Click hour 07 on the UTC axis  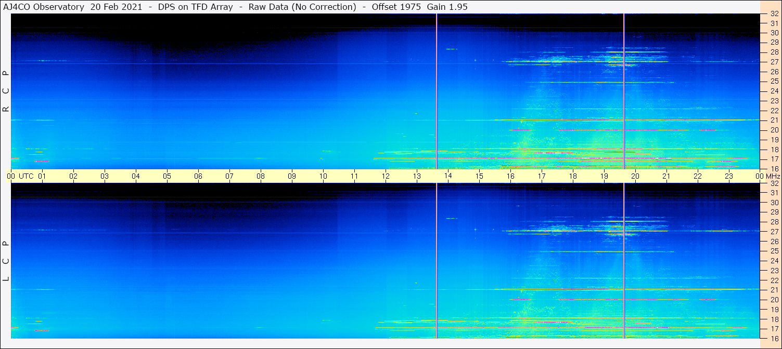pyautogui.click(x=229, y=176)
